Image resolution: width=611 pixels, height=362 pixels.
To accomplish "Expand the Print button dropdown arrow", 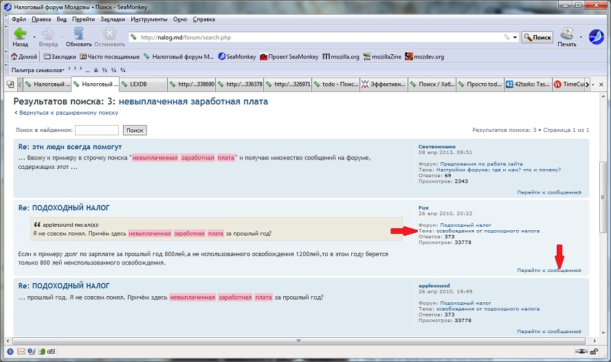I will [x=581, y=37].
